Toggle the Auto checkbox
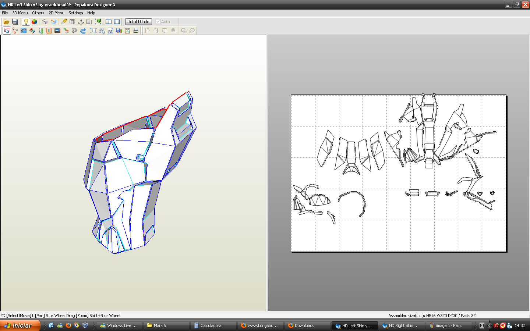530x331 pixels. [x=163, y=22]
